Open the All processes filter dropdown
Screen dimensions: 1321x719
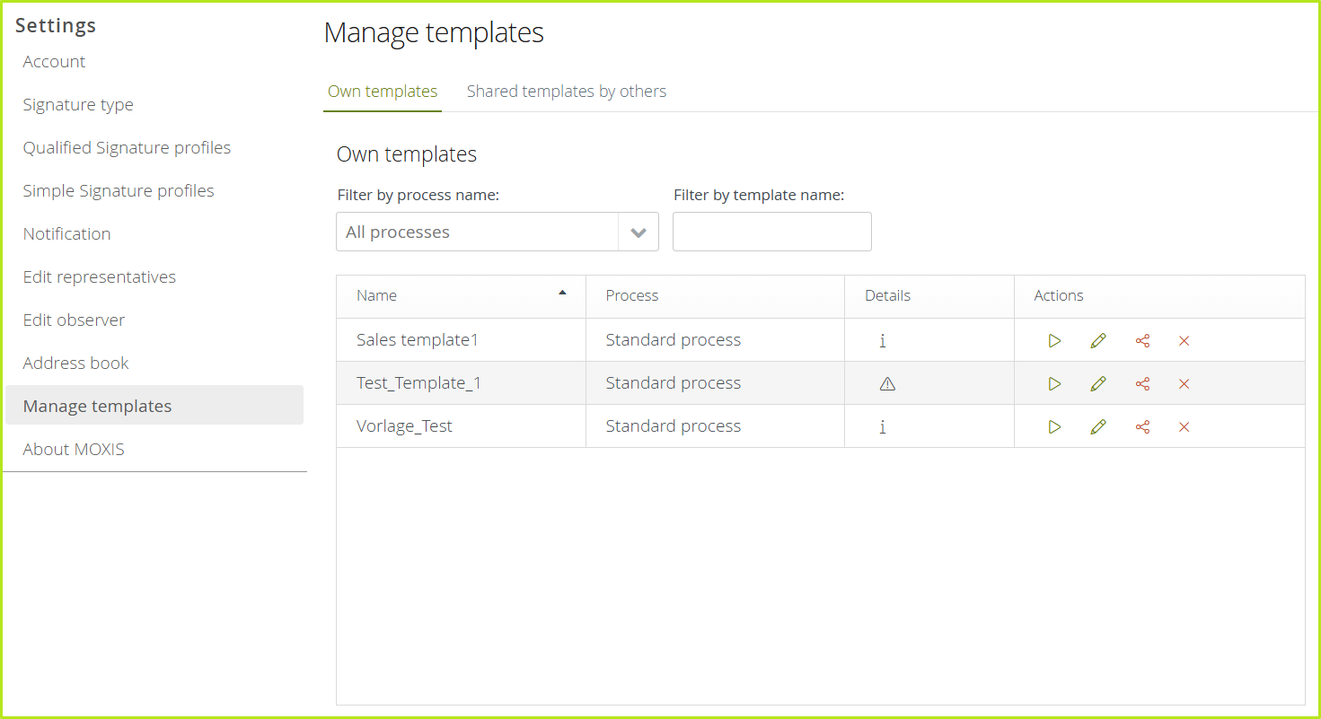coord(476,232)
